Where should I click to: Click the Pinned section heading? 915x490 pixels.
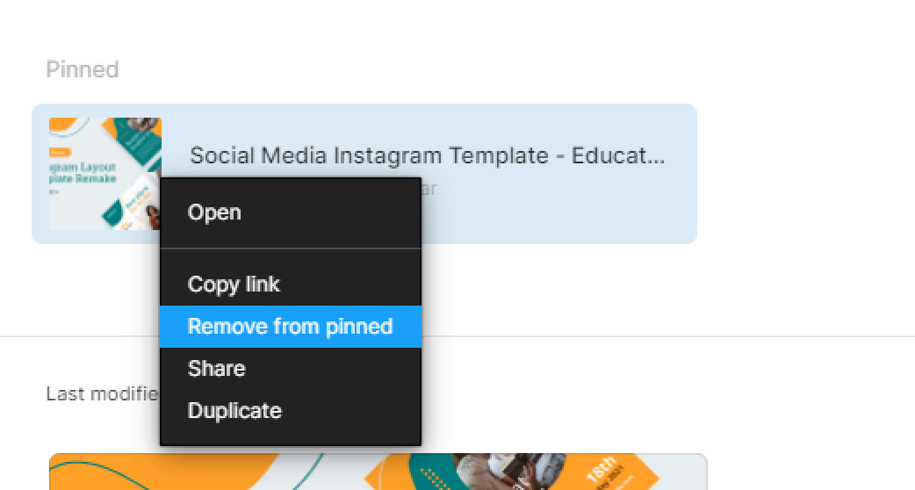pos(83,69)
